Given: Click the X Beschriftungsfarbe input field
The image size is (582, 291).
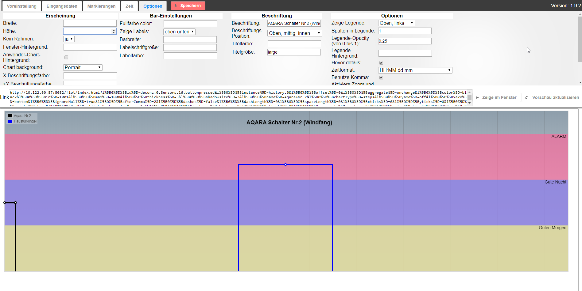Looking at the screenshot, I should 90,76.
